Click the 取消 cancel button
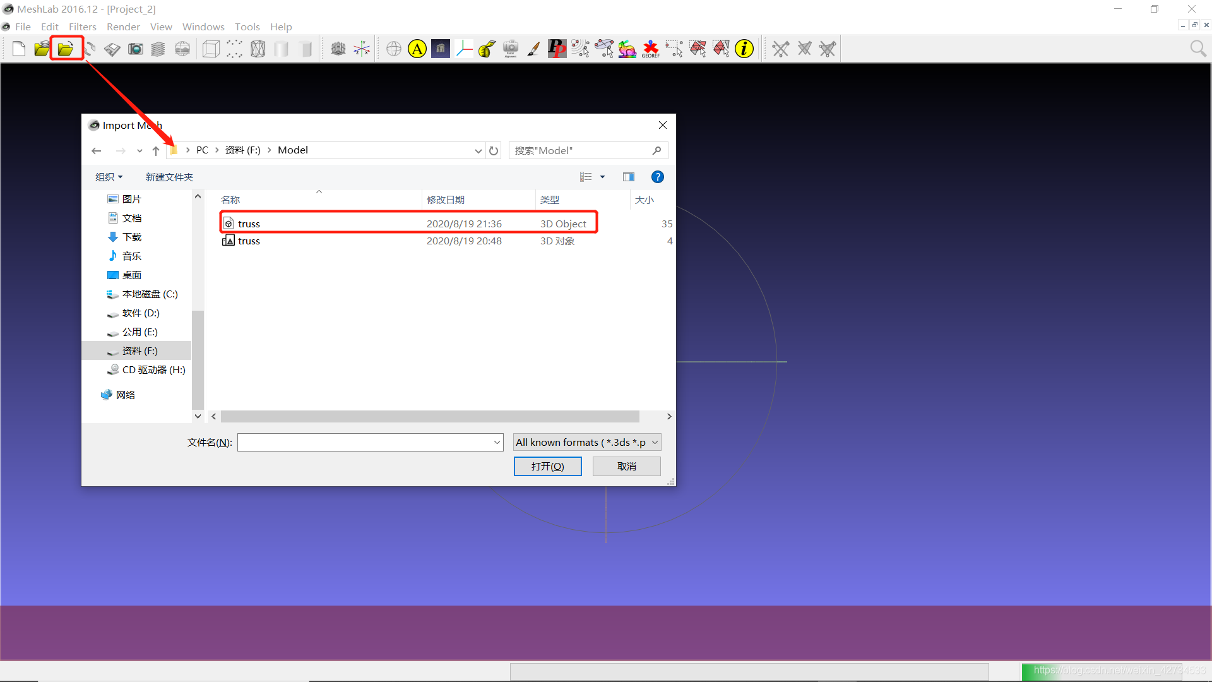This screenshot has width=1212, height=682. pyautogui.click(x=626, y=466)
